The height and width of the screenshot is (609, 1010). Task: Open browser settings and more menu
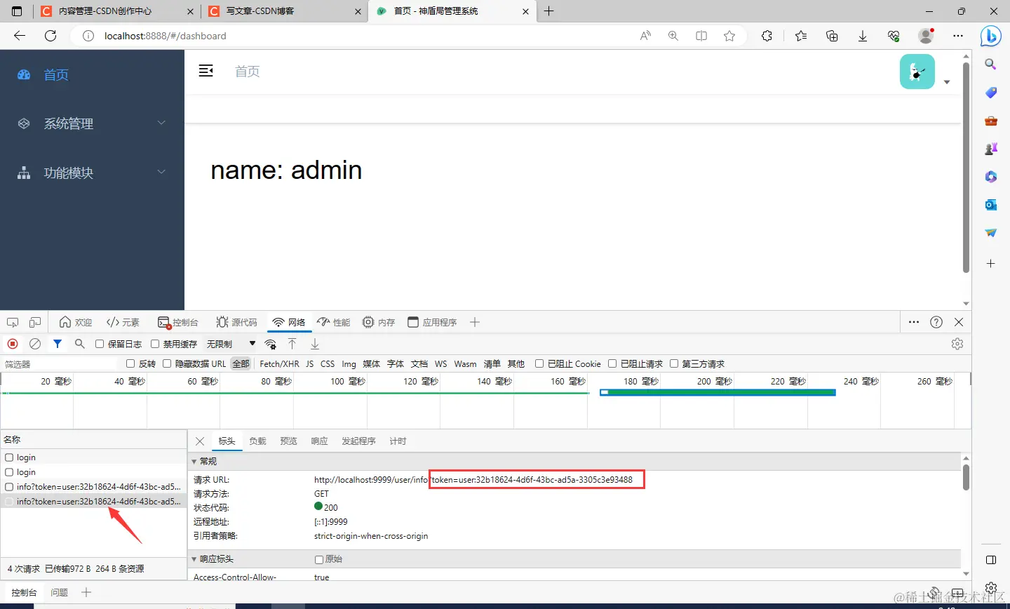(958, 36)
